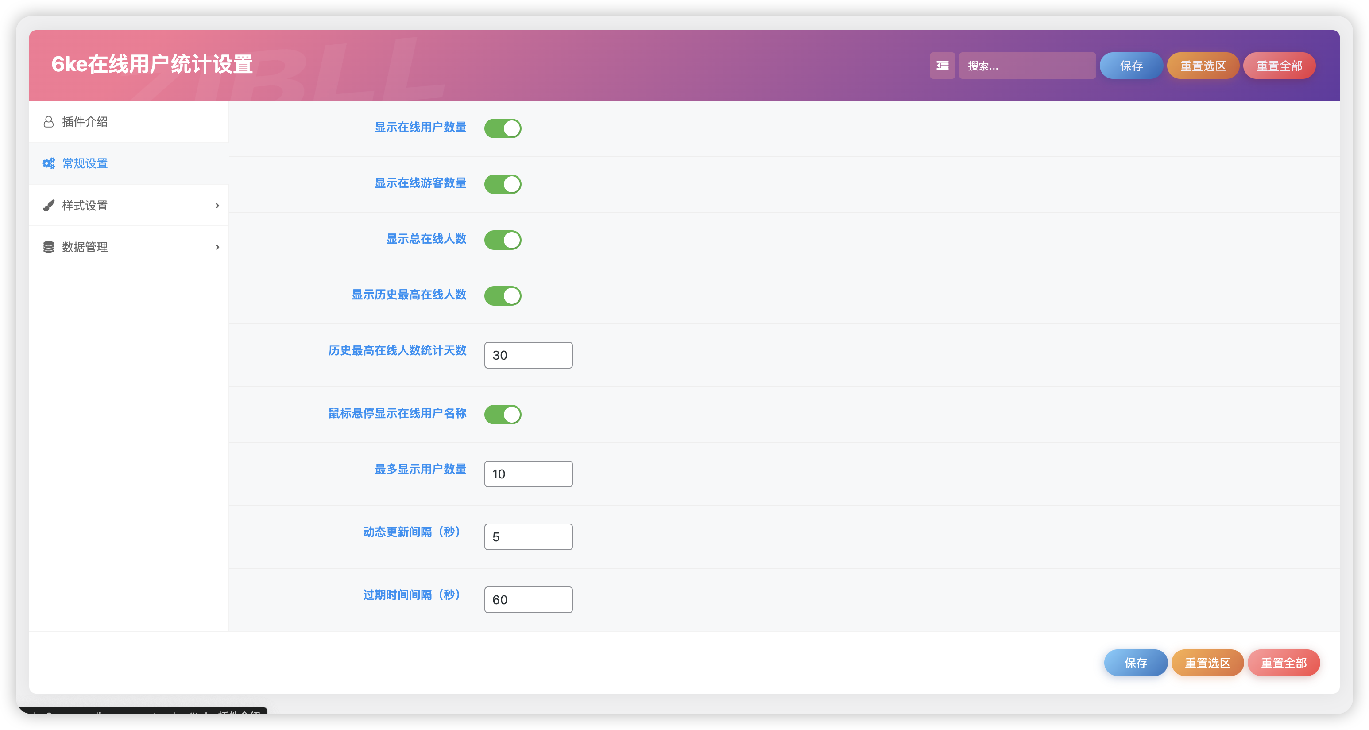Click the database icon beside 数据管理

click(48, 247)
